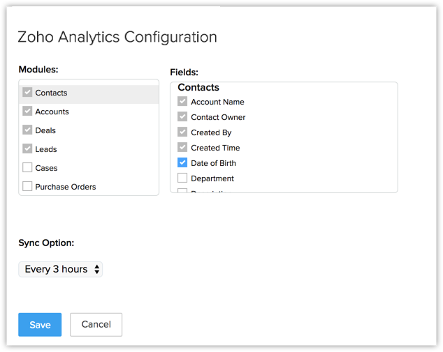The width and height of the screenshot is (443, 352).
Task: Click the Date of Birth field label
Action: [213, 163]
